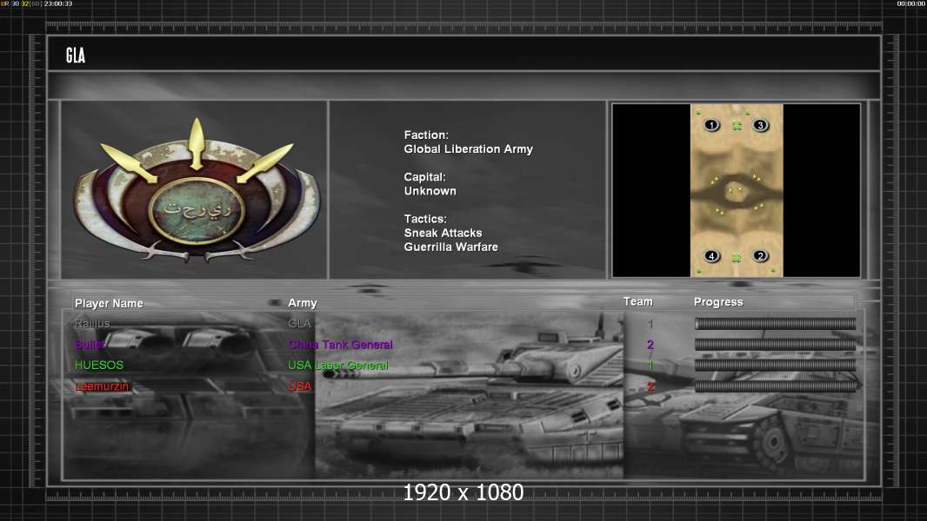This screenshot has height=521, width=927.
Task: Click the Player Name column header
Action: coord(109,303)
